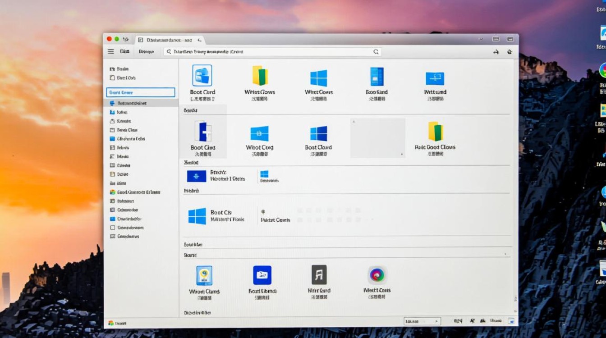Toggle the Gowedvinom checkbox in the sidebar

click(x=113, y=228)
